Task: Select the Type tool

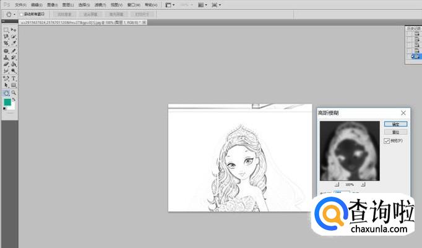Action: click(14, 79)
